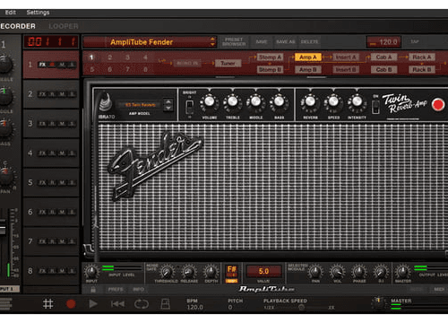Screen dimensions: 448x323
Task: Click the grid hash icon in the transport
Action: click(x=47, y=304)
